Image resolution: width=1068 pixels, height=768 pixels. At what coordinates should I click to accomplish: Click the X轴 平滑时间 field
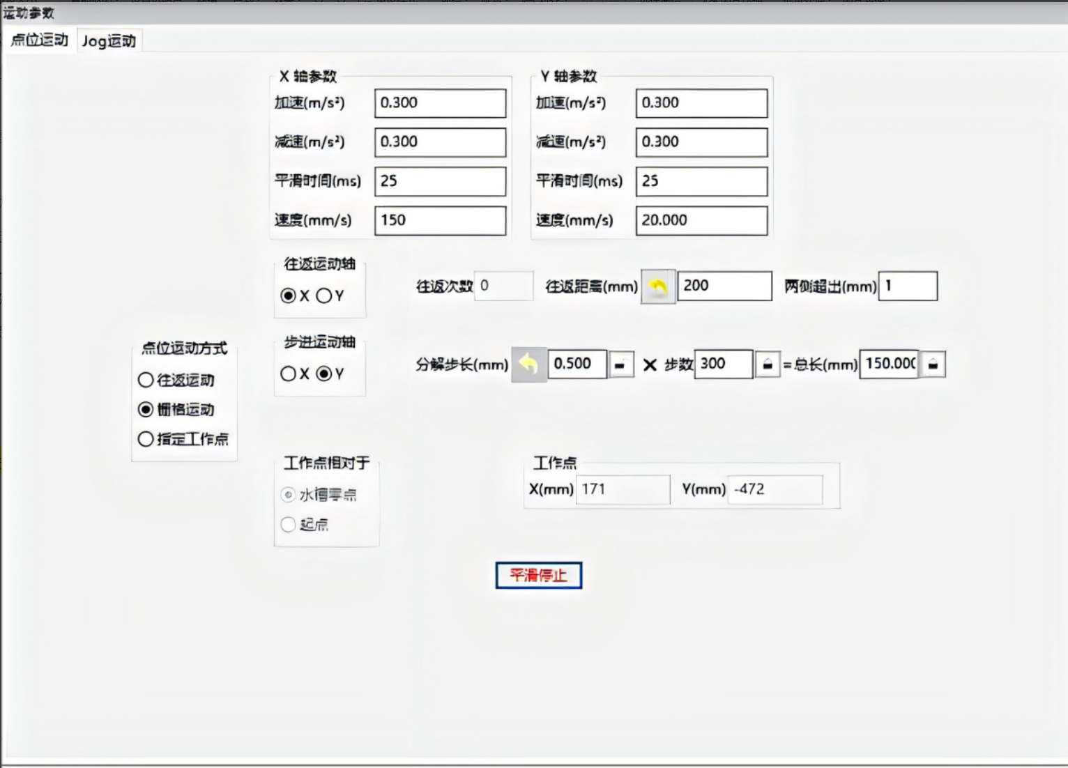click(x=440, y=181)
